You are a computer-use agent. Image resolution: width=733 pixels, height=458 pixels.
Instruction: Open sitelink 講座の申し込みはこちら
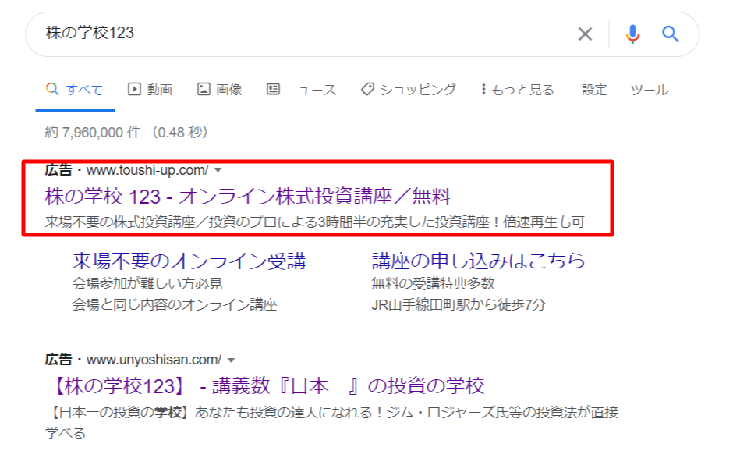coord(478,261)
